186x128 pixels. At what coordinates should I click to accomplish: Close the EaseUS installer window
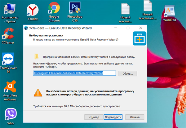coord(140,28)
